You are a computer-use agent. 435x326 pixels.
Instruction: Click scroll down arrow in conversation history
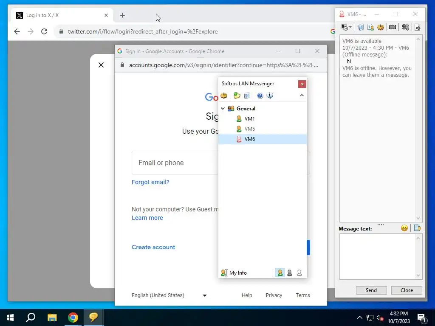click(x=418, y=218)
